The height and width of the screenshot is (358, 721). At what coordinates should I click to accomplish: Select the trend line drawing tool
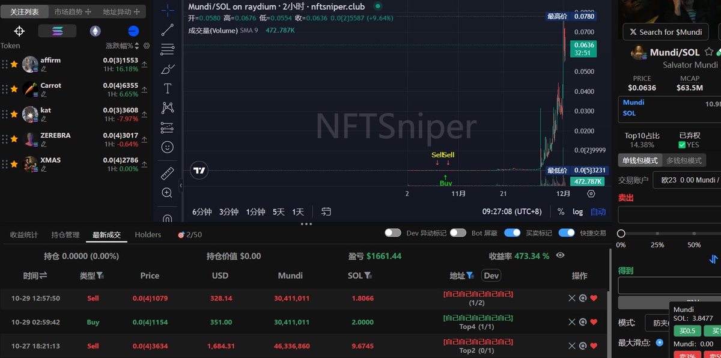point(168,29)
